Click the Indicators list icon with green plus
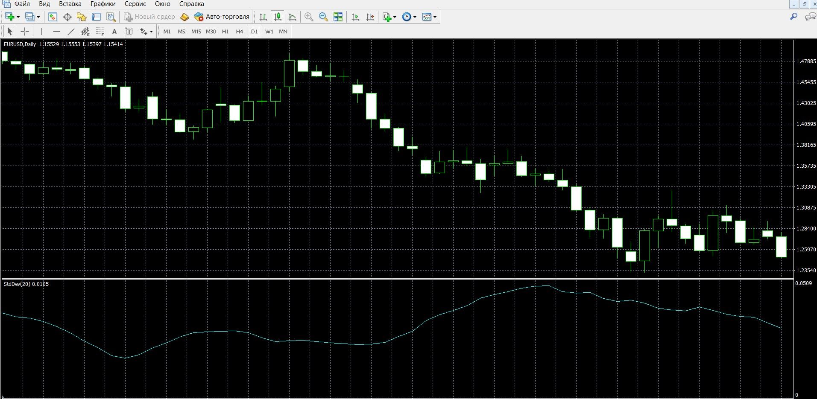 click(387, 17)
